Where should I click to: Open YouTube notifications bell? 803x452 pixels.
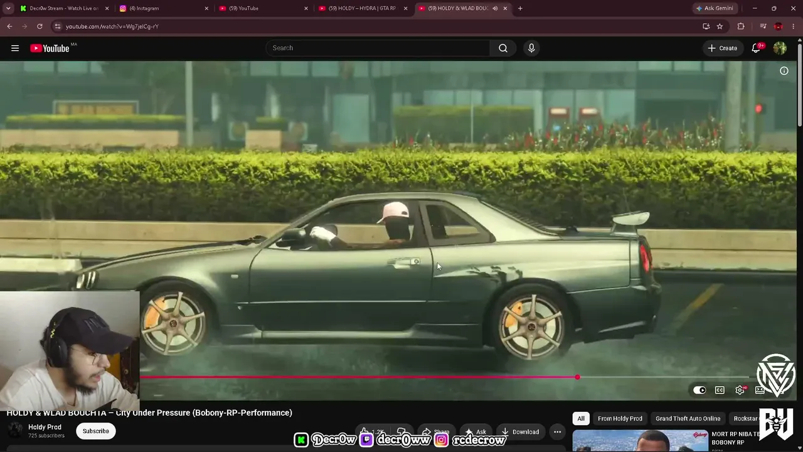click(757, 48)
